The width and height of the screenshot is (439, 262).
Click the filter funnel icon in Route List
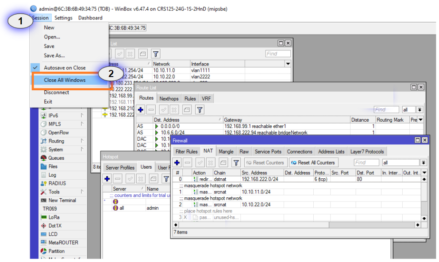pyautogui.click(x=200, y=110)
